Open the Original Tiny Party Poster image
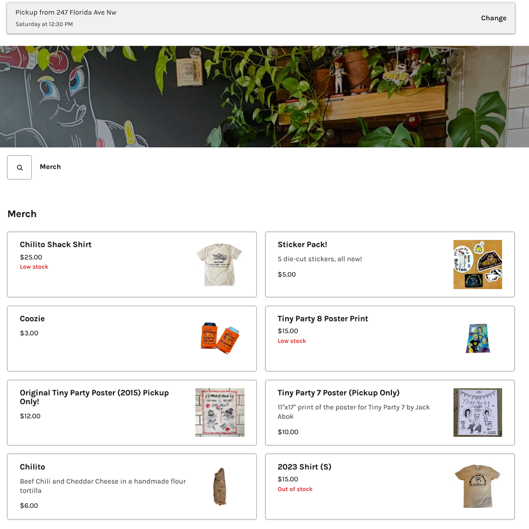Screen dimensions: 529x529 220,413
